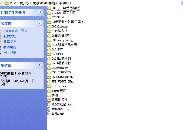Select the 条形图控件 folder icon
The height and width of the screenshot is (130, 183).
point(49,100)
